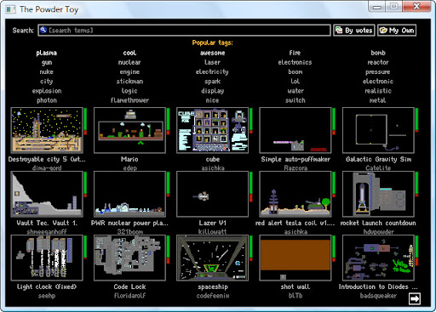Show my saves with My Own button
The height and width of the screenshot is (312, 436).
397,30
